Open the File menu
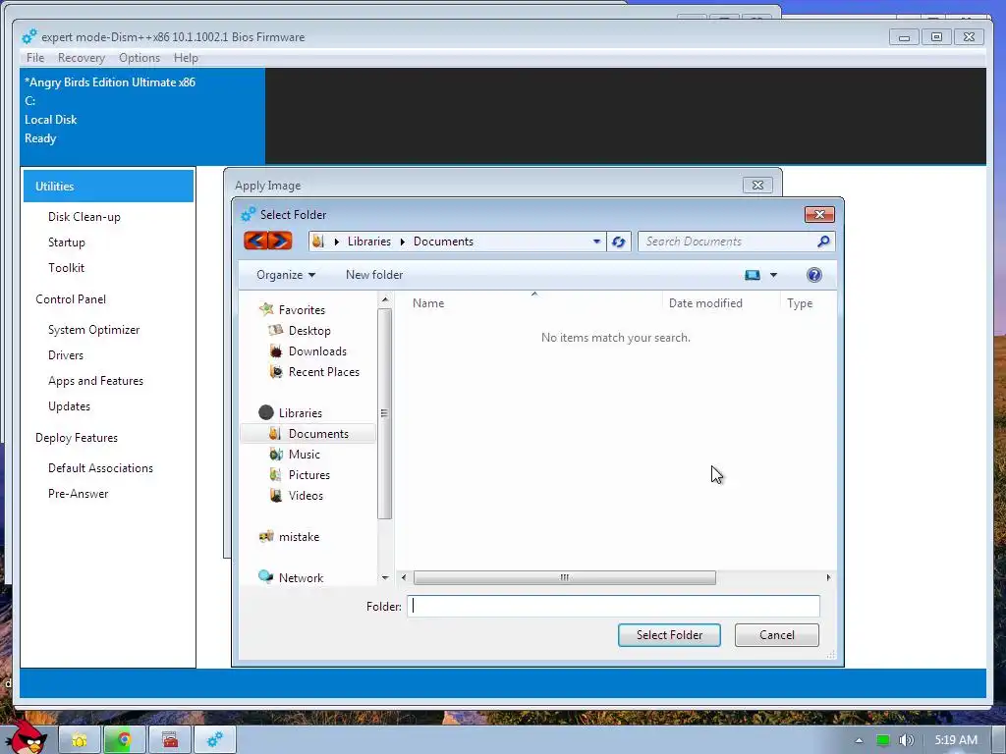This screenshot has width=1006, height=754. click(x=35, y=58)
